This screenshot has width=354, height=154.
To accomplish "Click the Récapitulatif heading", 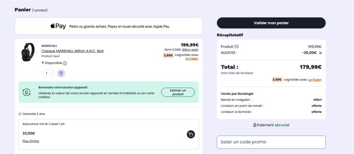I will click(x=230, y=35).
